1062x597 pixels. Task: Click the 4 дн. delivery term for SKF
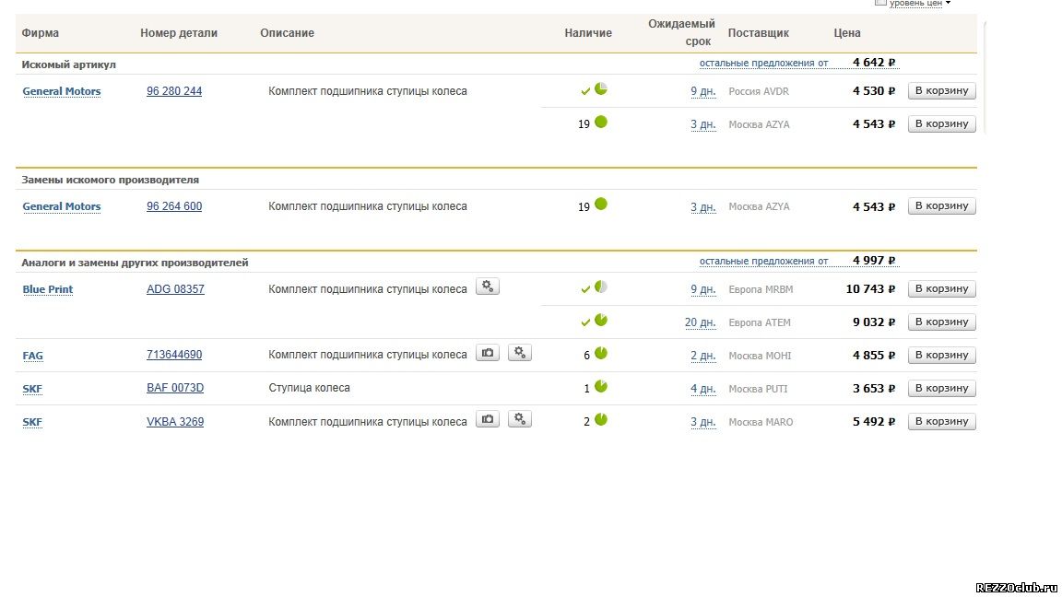(x=703, y=389)
